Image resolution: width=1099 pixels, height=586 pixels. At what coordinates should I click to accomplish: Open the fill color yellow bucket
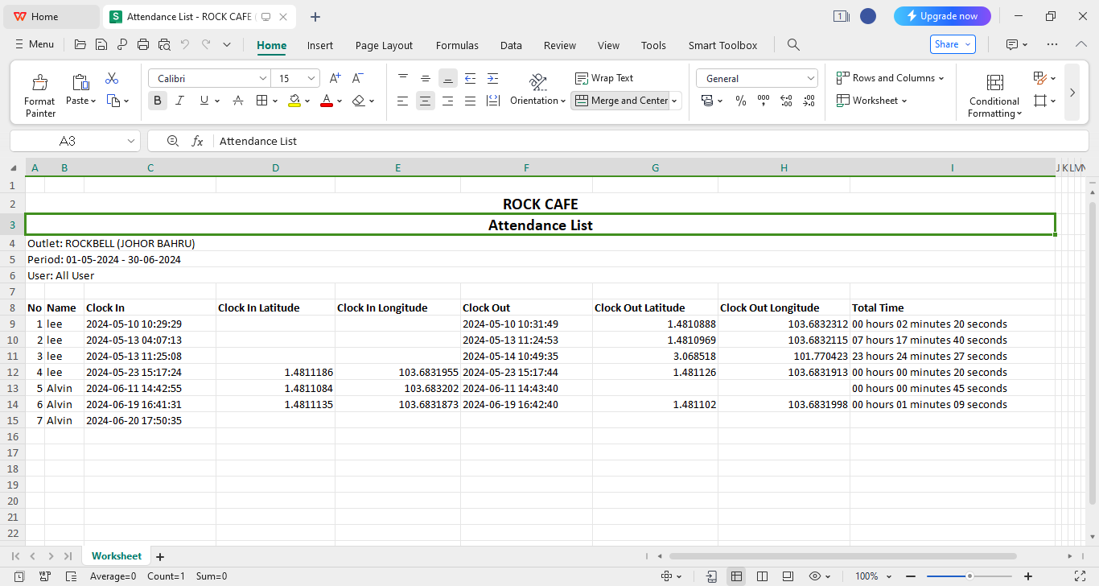[294, 101]
